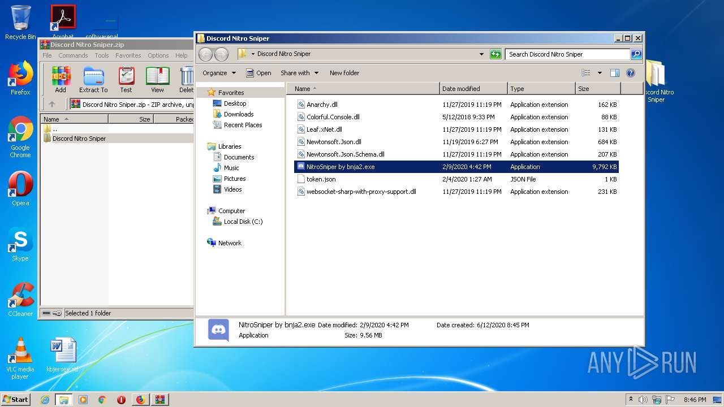Viewport: 724px width, 407px height.
Task: Click Windows Media Player taskbar icon
Action: pyautogui.click(x=83, y=400)
